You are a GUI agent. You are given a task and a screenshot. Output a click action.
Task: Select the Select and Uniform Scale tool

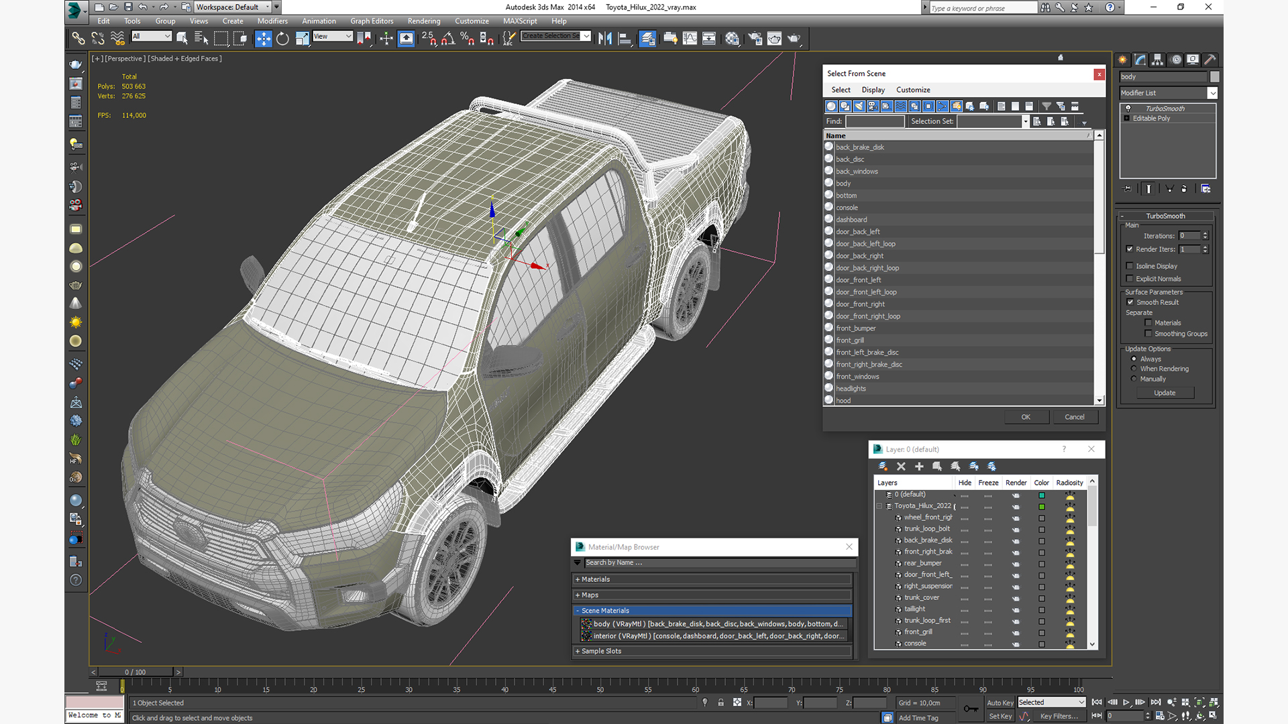click(x=302, y=38)
